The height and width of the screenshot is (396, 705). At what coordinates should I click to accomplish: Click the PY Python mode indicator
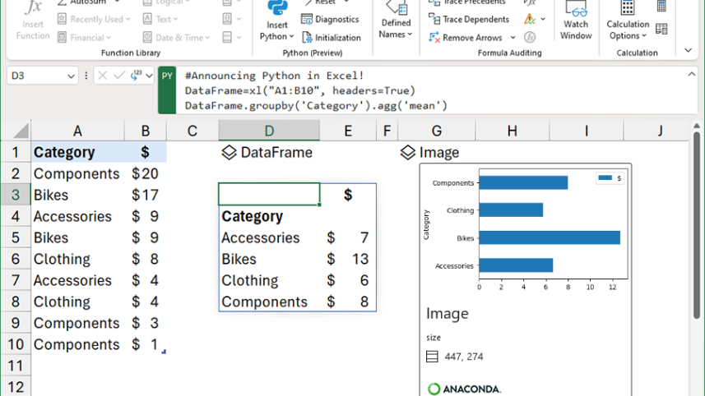coord(167,76)
